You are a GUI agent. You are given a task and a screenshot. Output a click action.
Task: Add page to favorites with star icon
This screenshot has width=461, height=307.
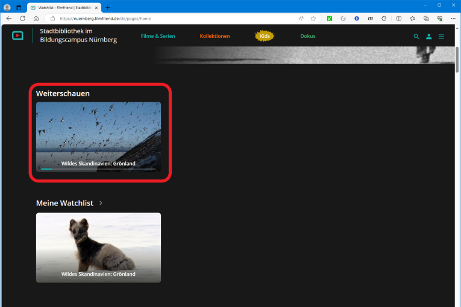(x=313, y=19)
